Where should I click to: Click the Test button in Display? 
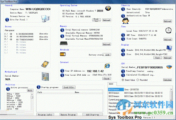[158, 58]
